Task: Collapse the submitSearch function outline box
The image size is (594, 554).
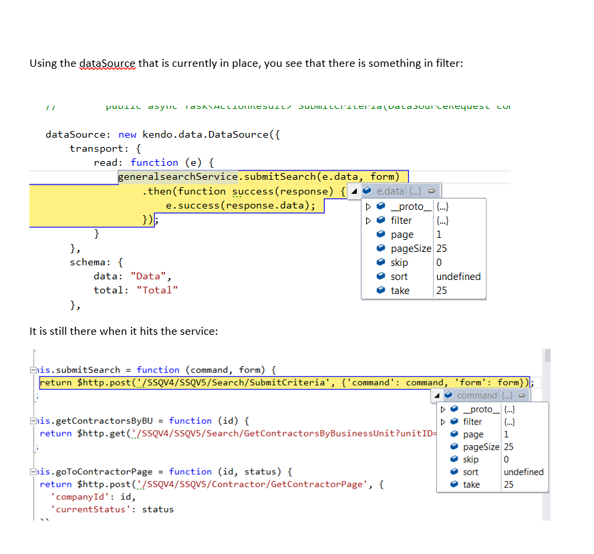Action: click(33, 370)
